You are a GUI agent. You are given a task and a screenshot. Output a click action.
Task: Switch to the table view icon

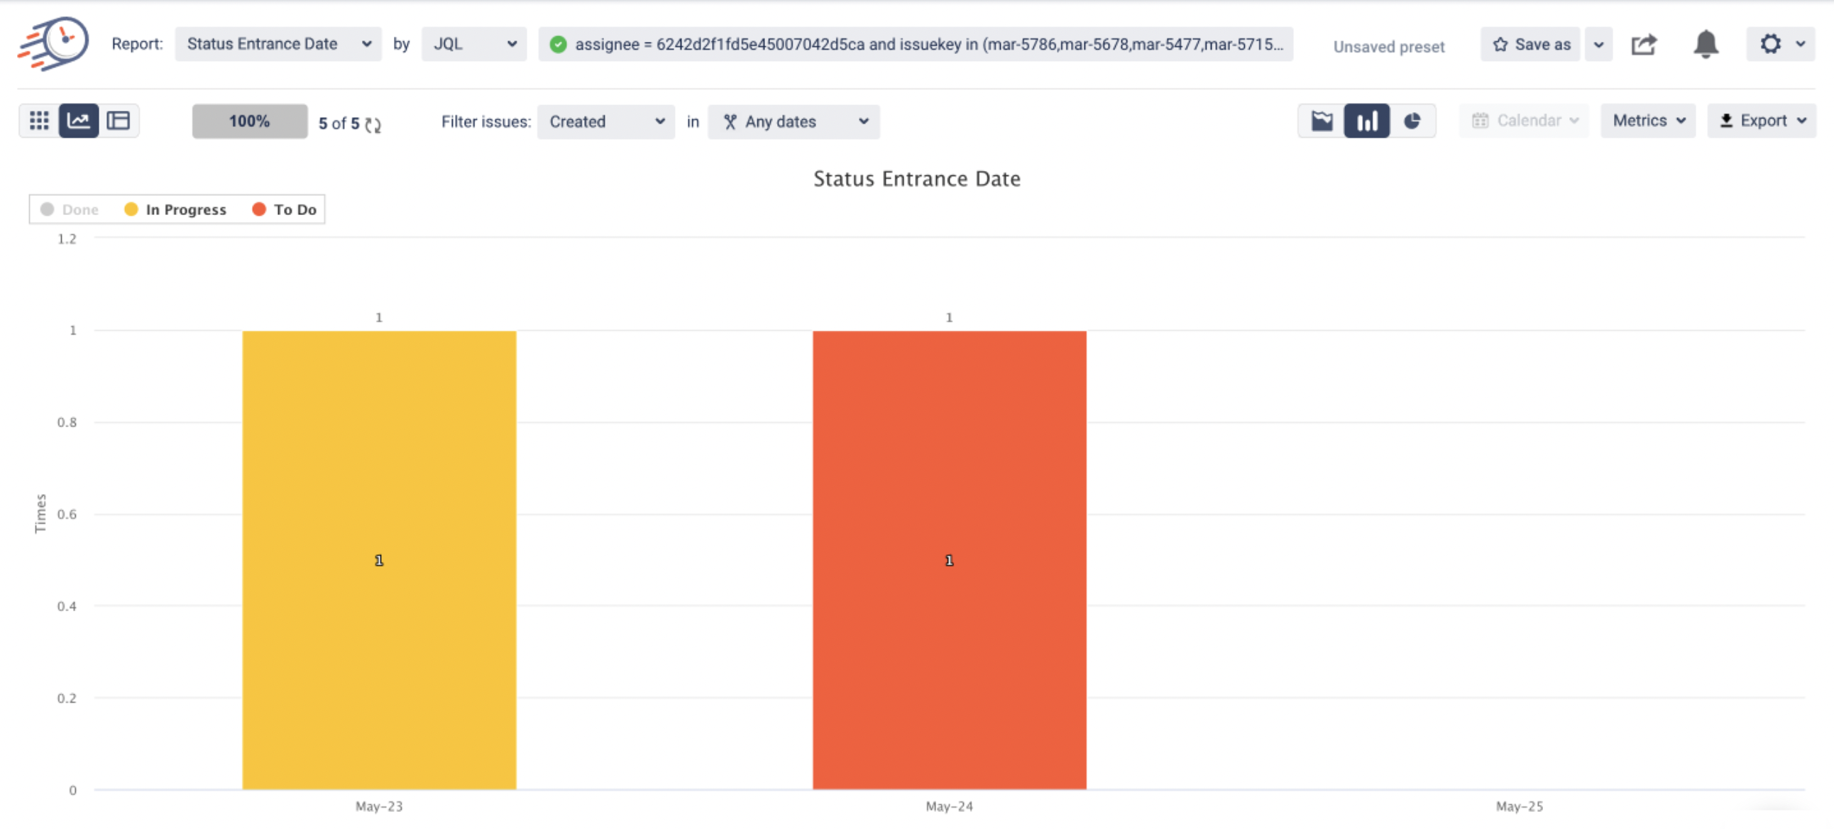[119, 121]
